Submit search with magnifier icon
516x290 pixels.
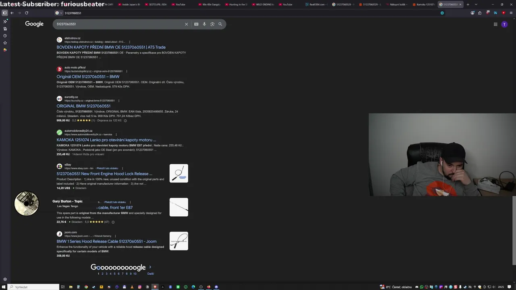tap(220, 24)
